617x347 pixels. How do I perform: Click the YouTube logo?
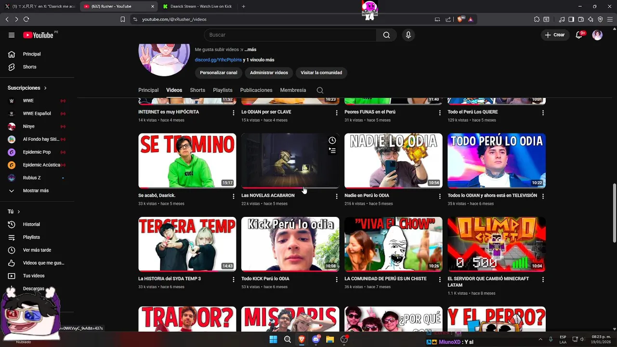tap(39, 35)
